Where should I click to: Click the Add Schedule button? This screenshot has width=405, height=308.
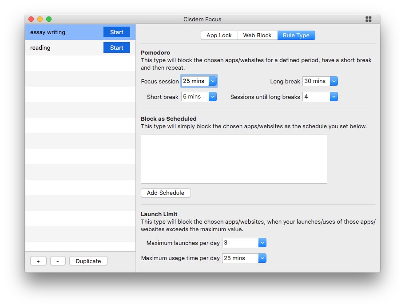166,193
